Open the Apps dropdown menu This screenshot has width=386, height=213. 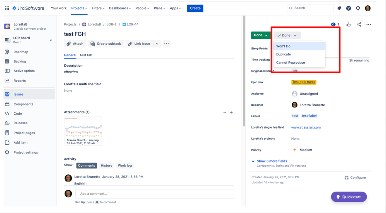click(175, 8)
